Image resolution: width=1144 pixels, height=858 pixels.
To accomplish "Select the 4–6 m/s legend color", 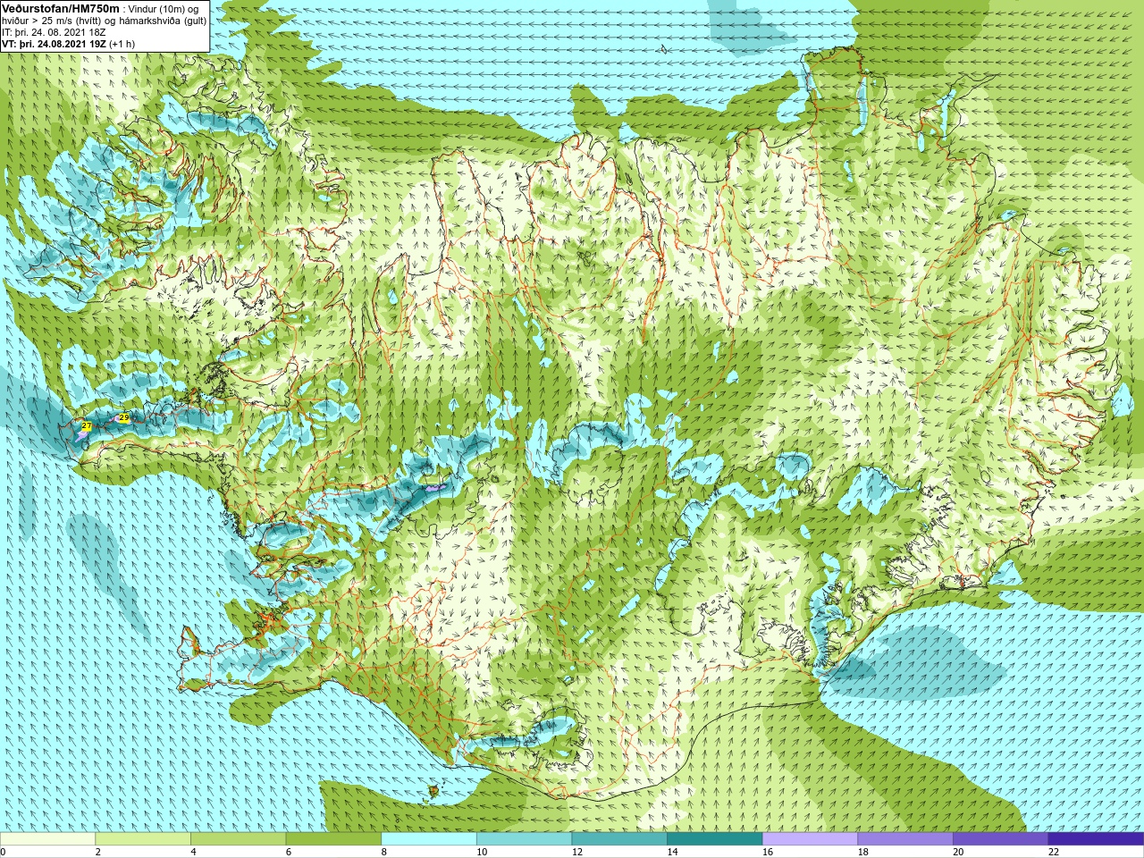I will pyautogui.click(x=238, y=839).
